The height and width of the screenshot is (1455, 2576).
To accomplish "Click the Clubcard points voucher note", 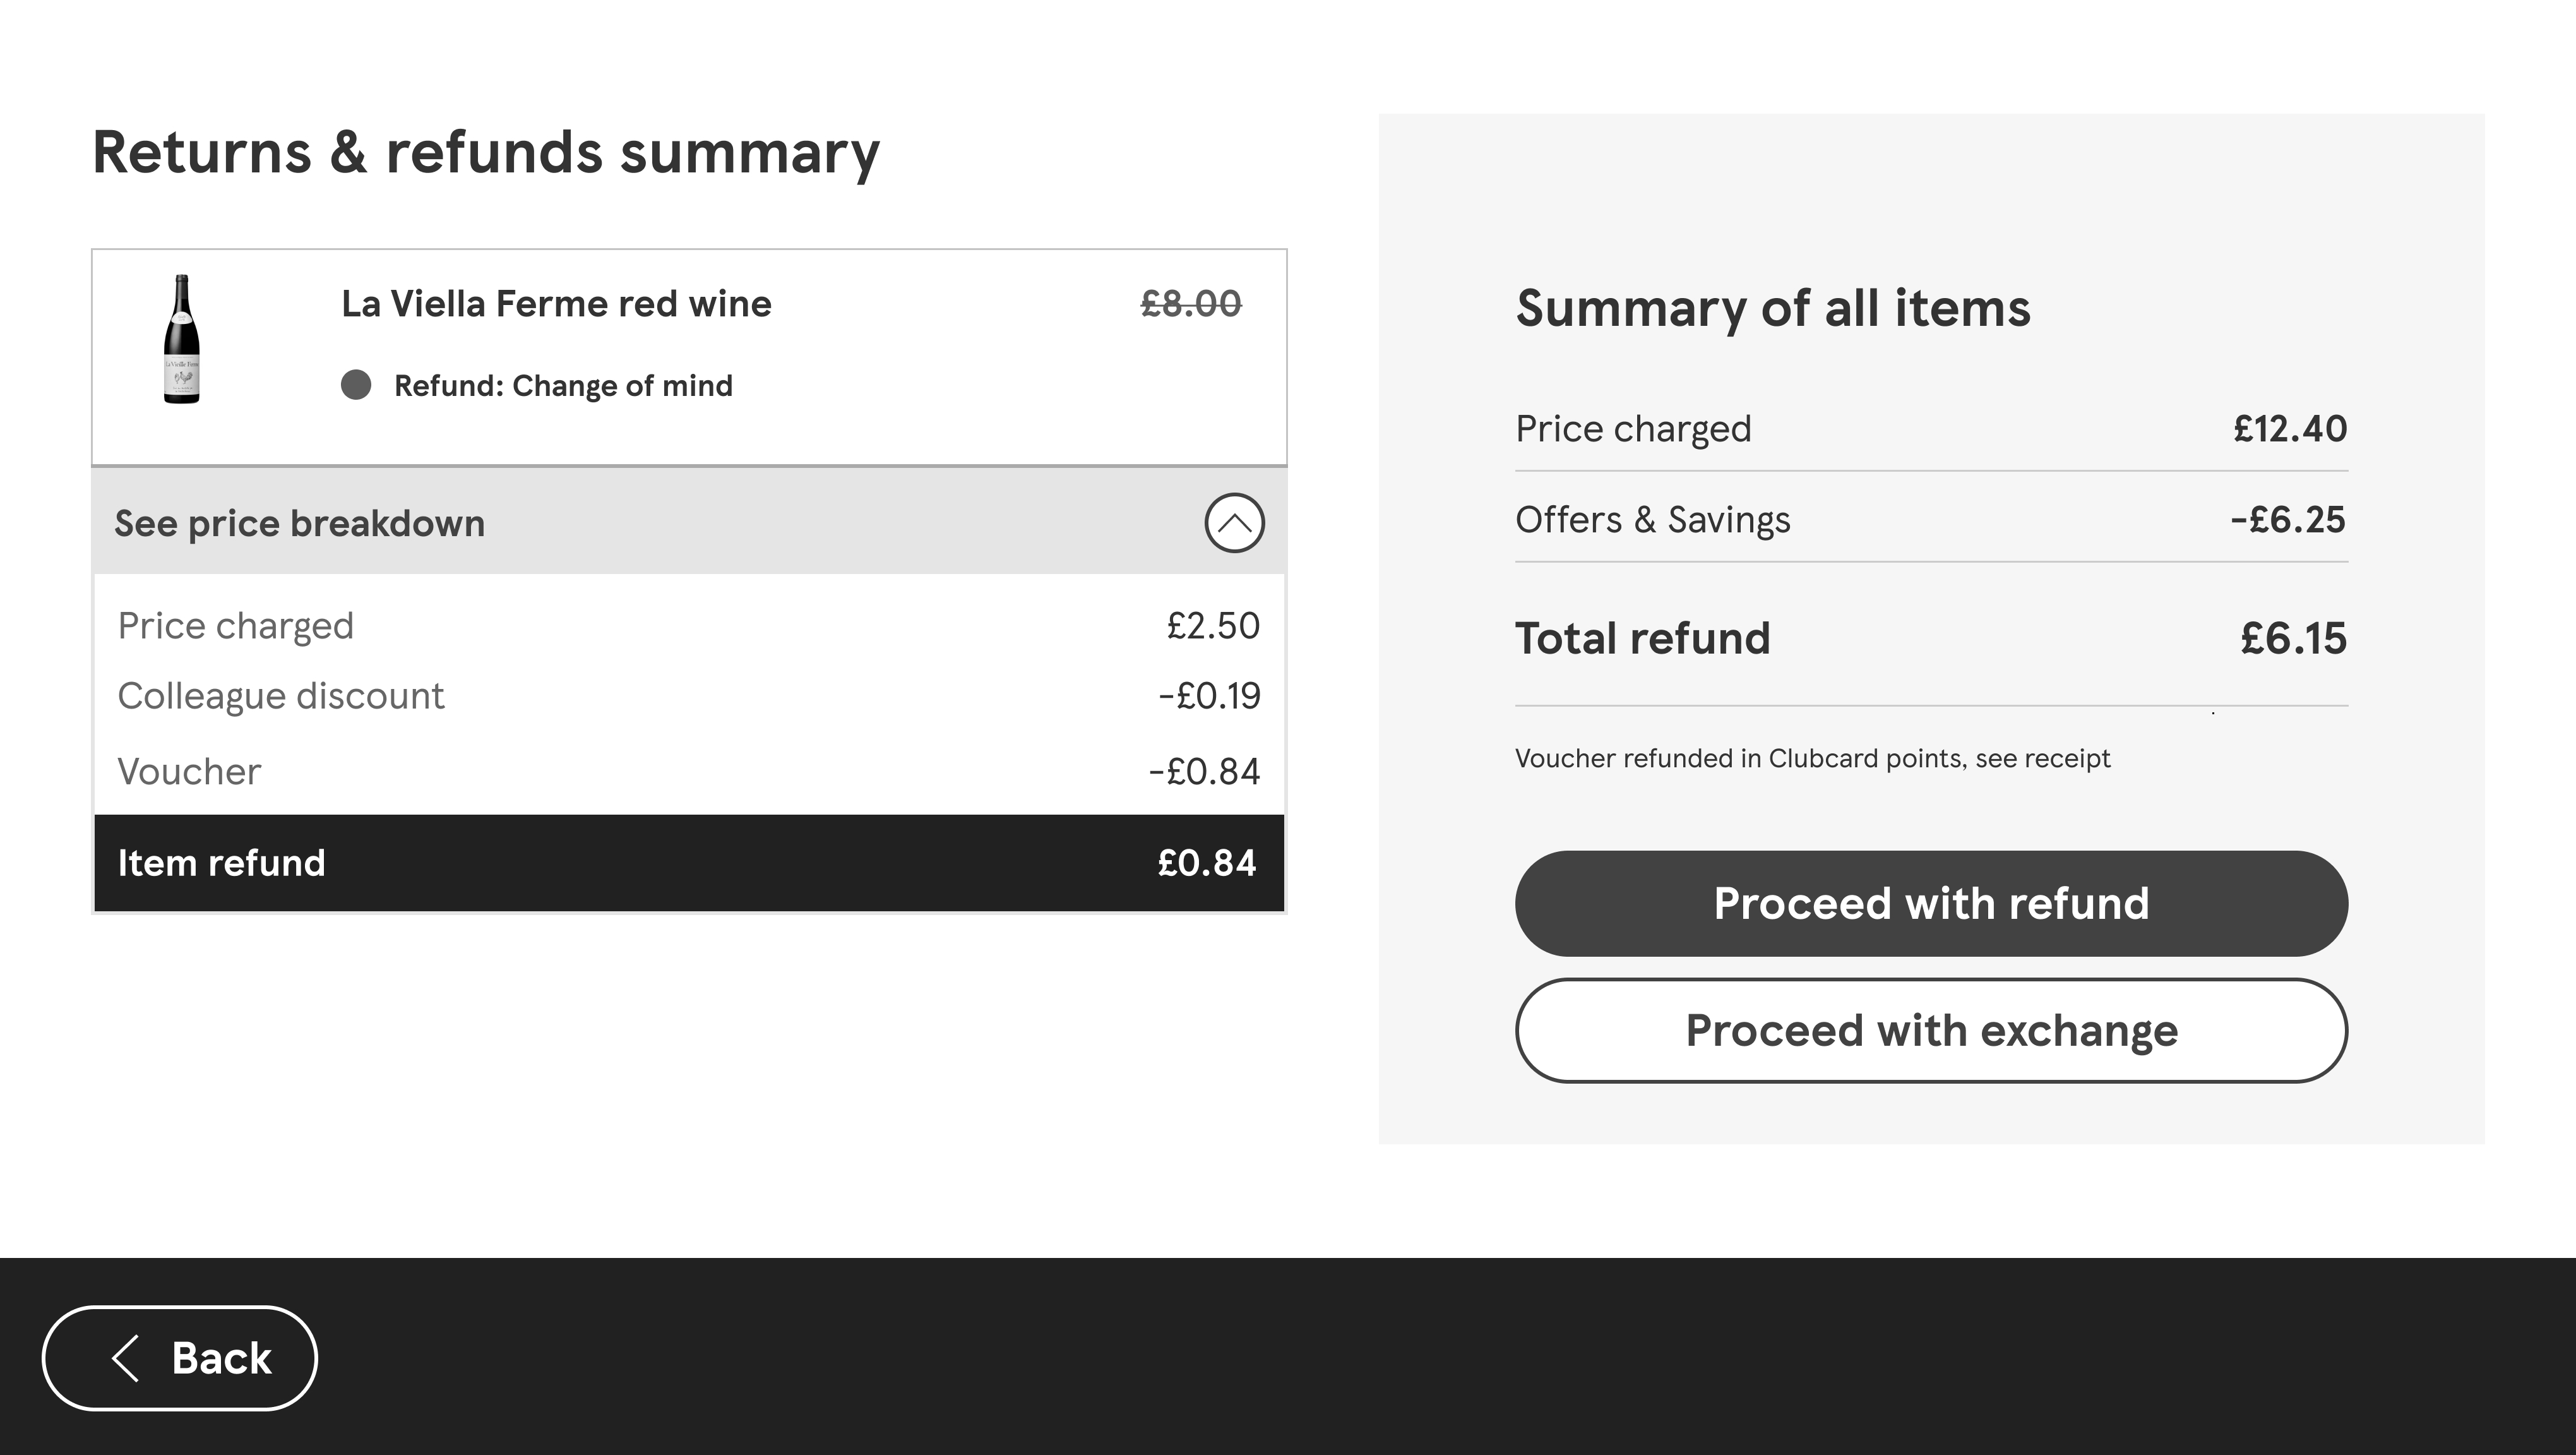I will coord(1812,759).
